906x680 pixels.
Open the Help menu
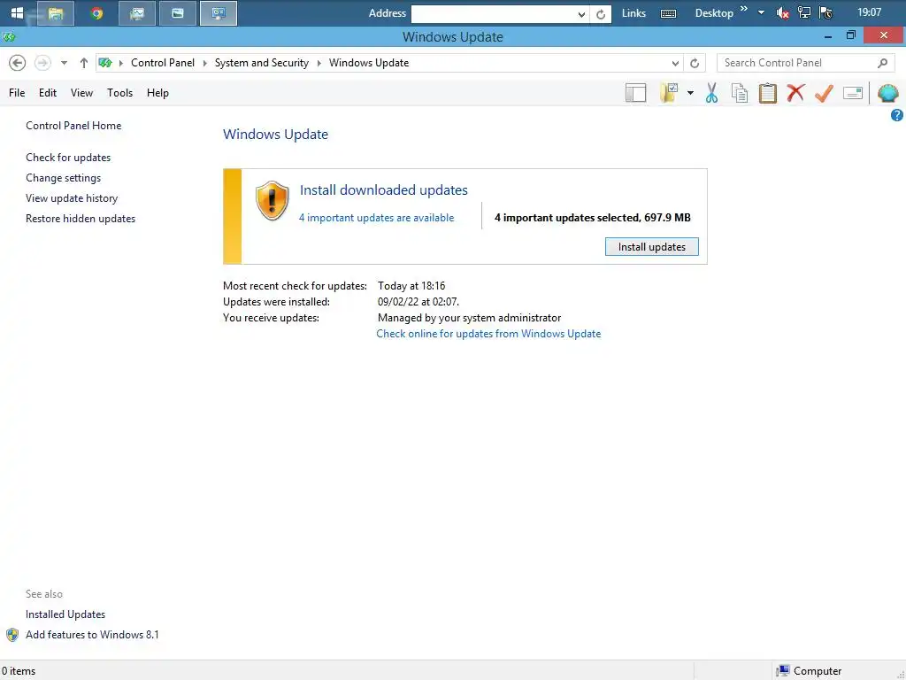(x=157, y=93)
